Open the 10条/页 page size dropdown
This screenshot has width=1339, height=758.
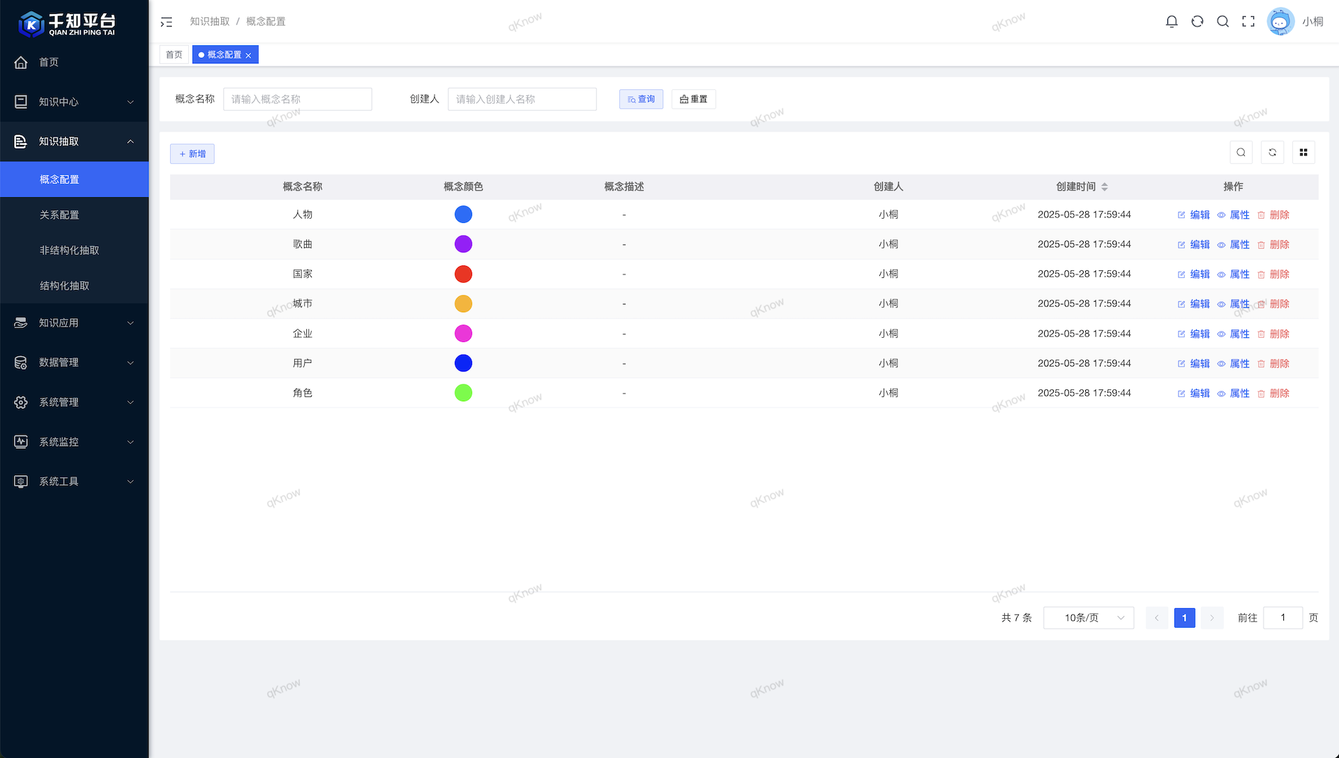1088,618
